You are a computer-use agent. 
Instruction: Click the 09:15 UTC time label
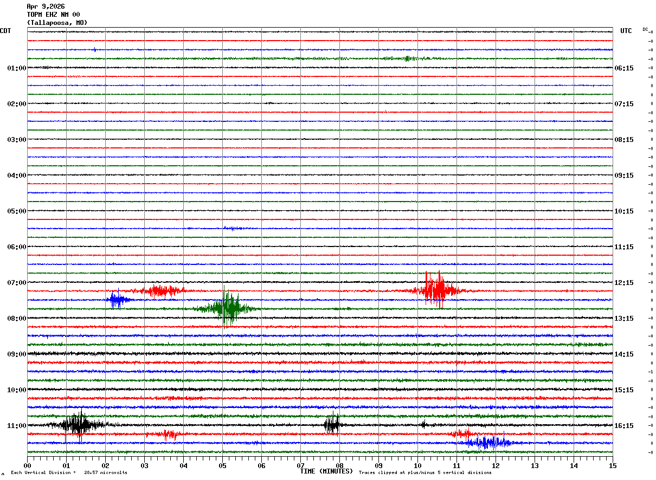click(624, 176)
